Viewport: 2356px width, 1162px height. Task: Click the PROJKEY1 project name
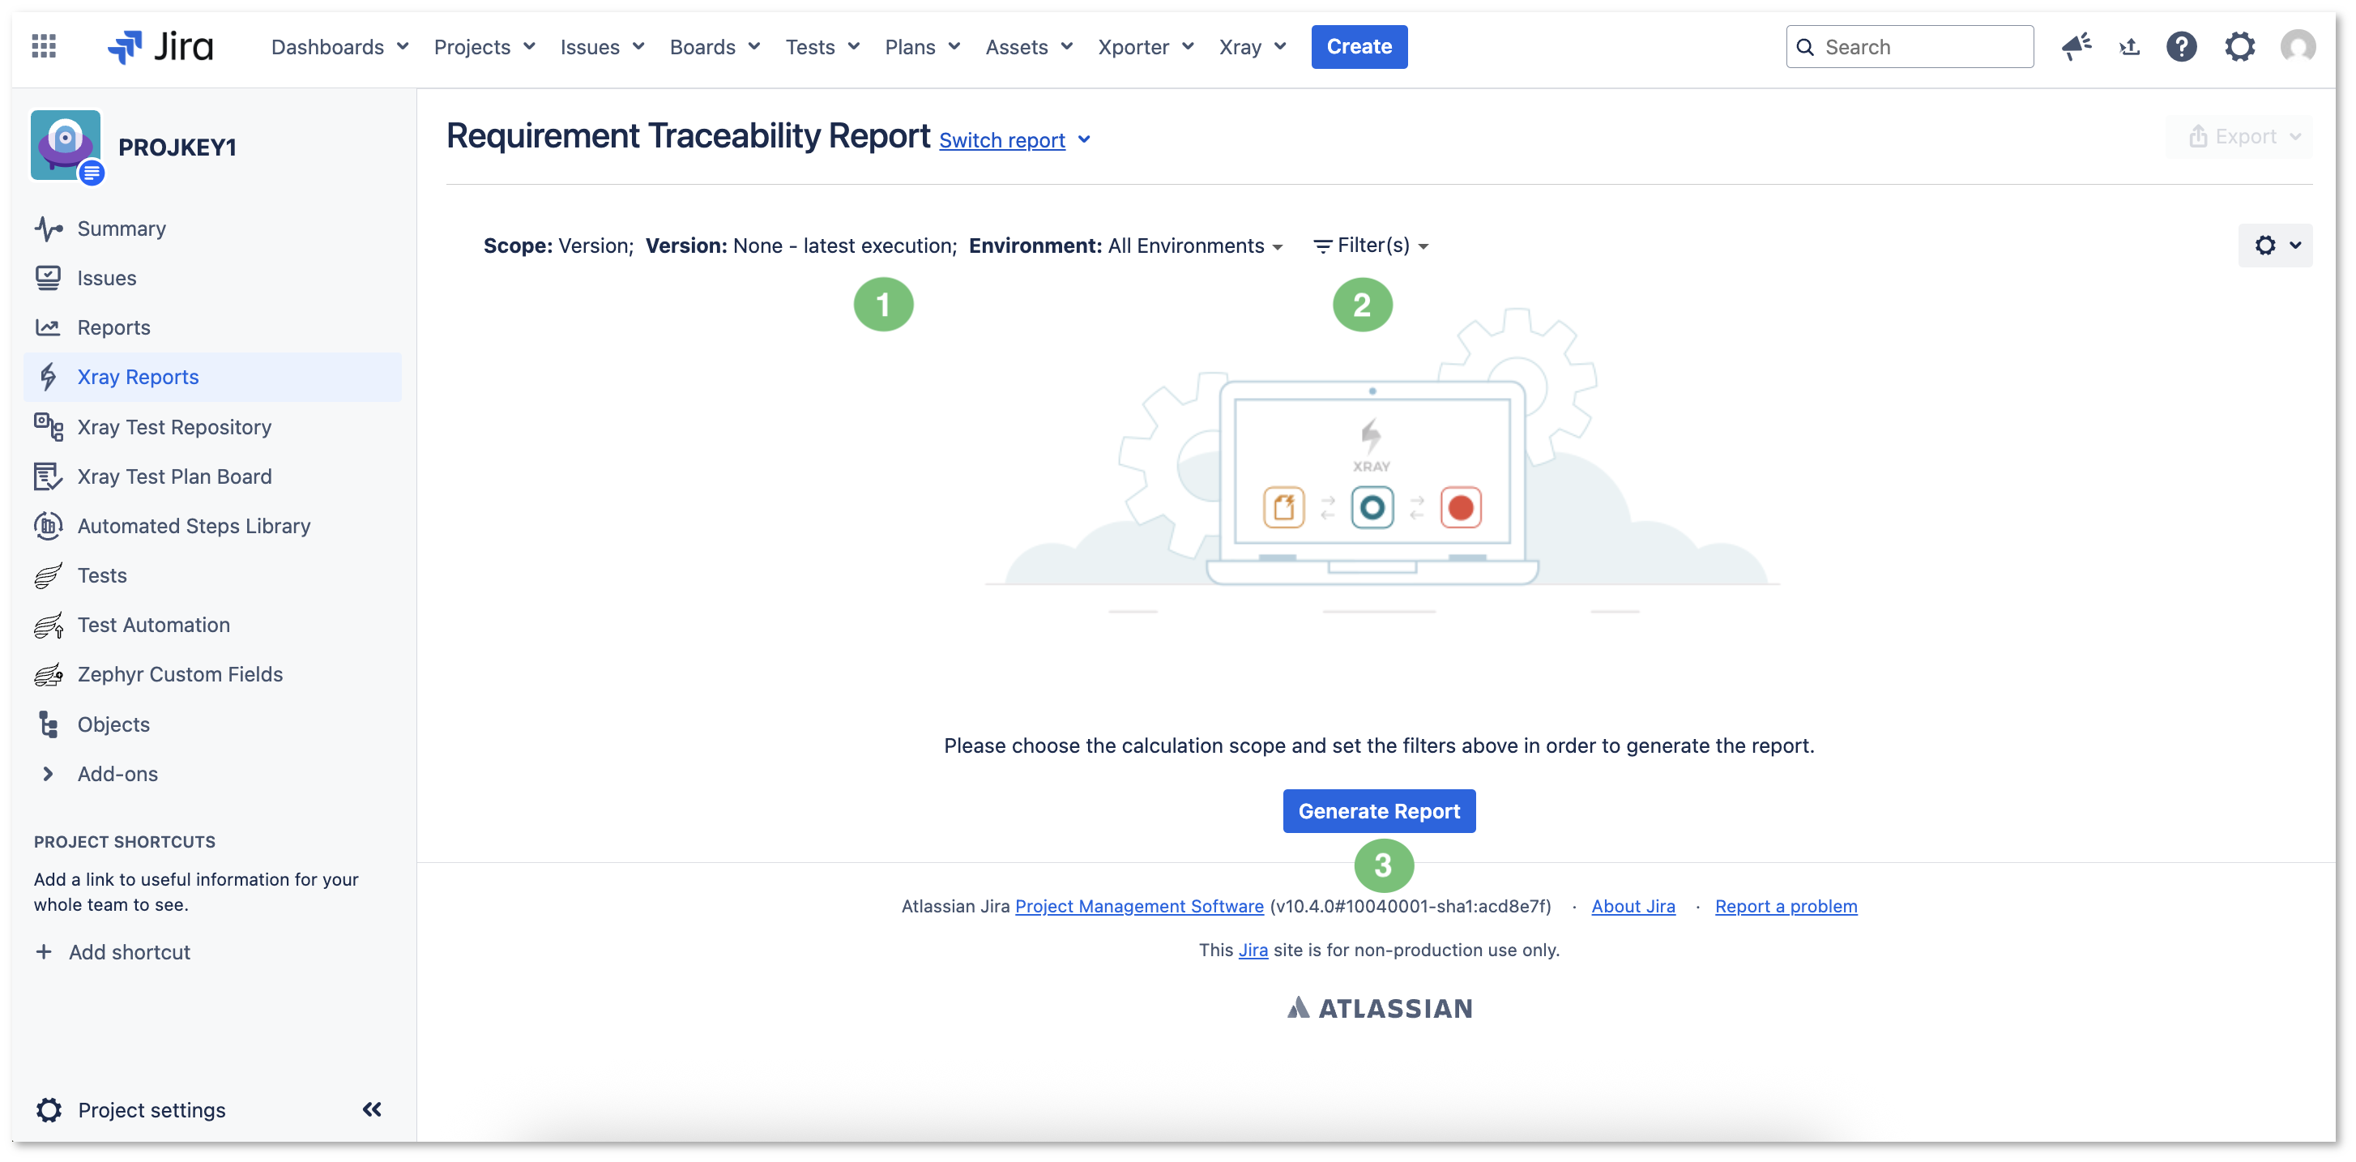(177, 147)
